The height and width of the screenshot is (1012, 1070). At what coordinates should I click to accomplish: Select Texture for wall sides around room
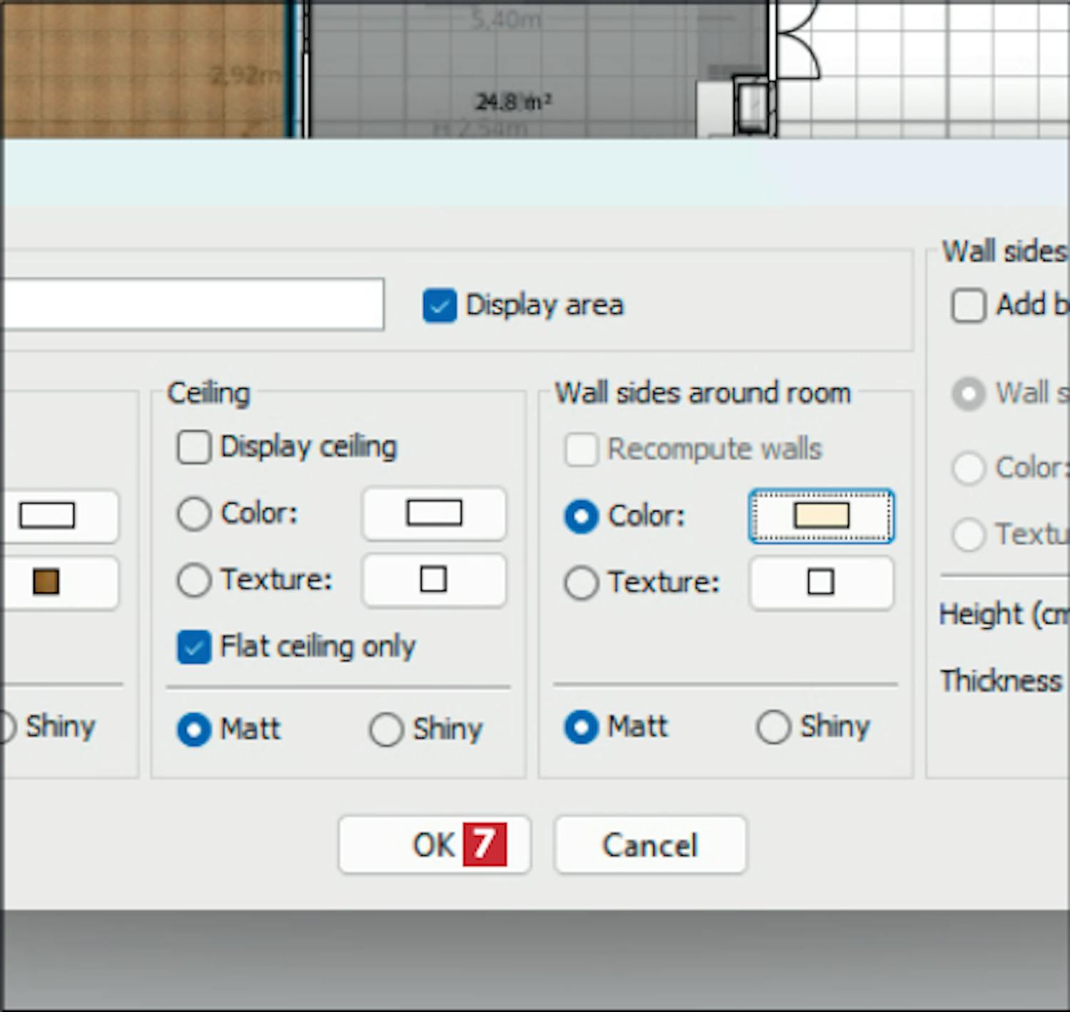[x=581, y=583]
